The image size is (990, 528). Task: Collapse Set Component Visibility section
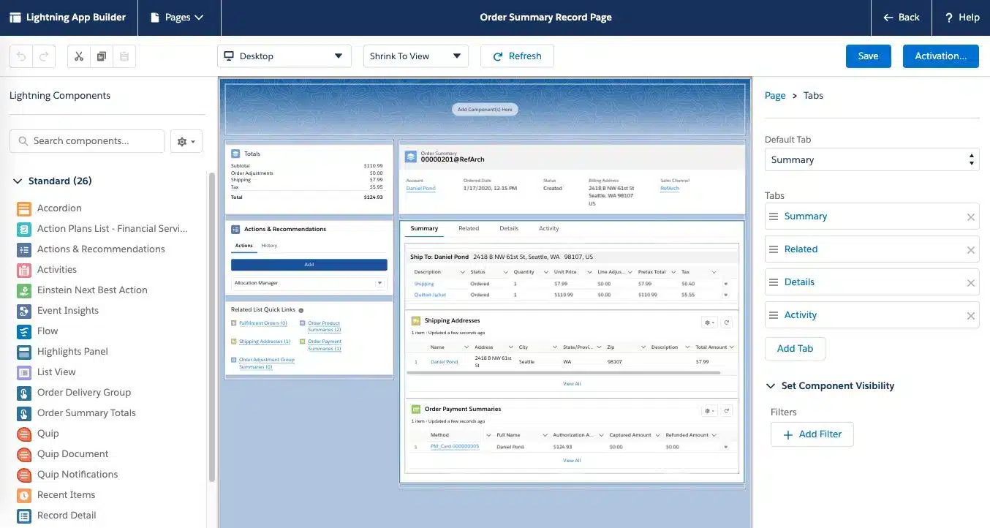(x=771, y=386)
